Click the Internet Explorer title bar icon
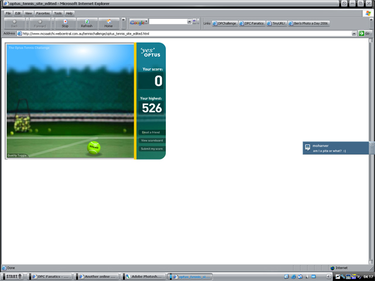Screen dimensions: 375x281 pos(6,4)
